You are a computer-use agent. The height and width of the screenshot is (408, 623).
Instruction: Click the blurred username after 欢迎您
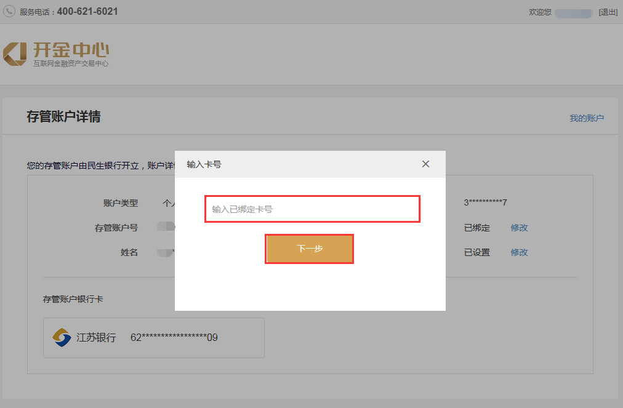point(574,13)
